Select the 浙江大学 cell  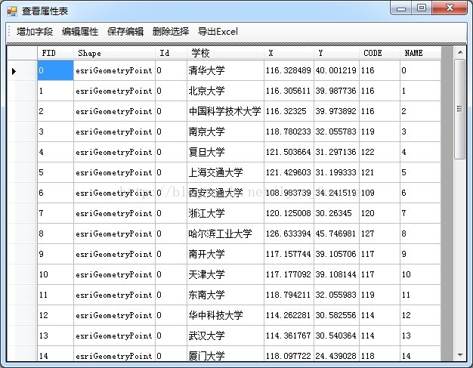coord(225,213)
